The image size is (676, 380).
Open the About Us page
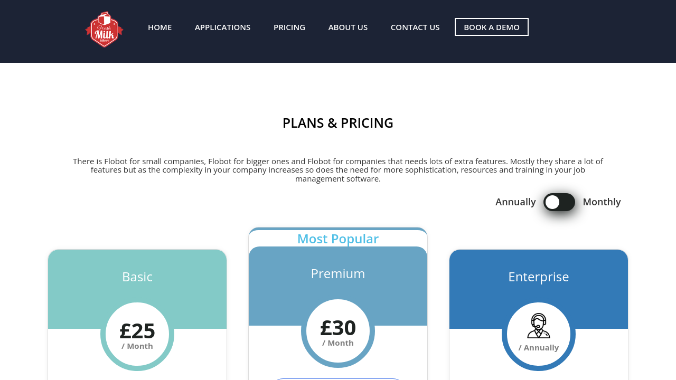coord(348,27)
